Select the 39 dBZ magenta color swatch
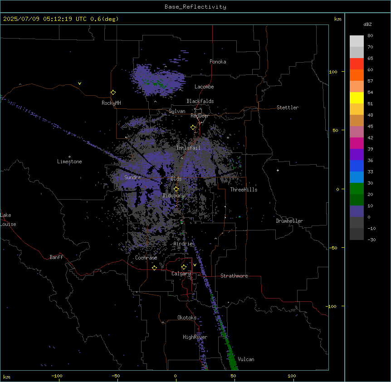 click(x=357, y=143)
